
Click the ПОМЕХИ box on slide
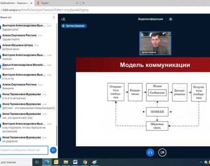tap(157, 112)
